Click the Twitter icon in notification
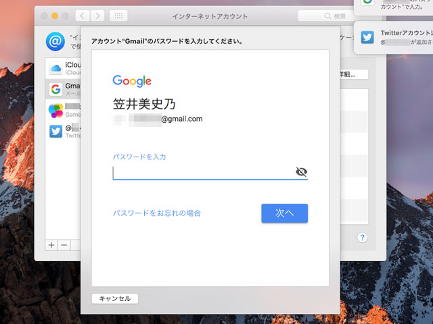The height and width of the screenshot is (324, 433). pyautogui.click(x=367, y=37)
